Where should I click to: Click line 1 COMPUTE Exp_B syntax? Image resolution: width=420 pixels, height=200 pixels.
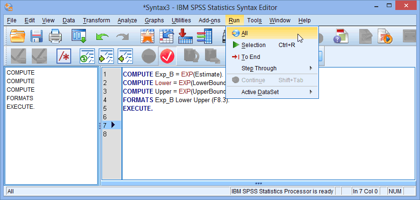(x=173, y=74)
